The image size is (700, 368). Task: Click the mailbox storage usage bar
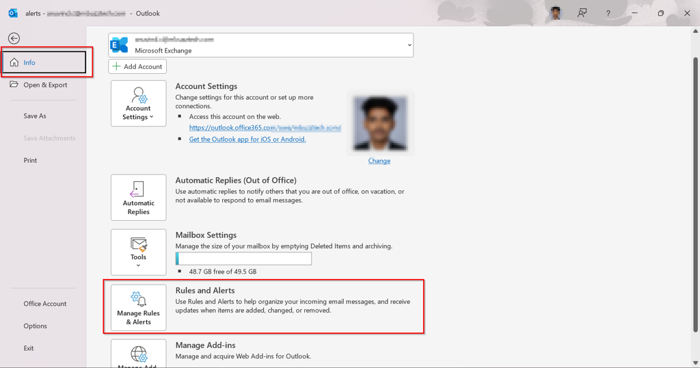[x=243, y=259]
